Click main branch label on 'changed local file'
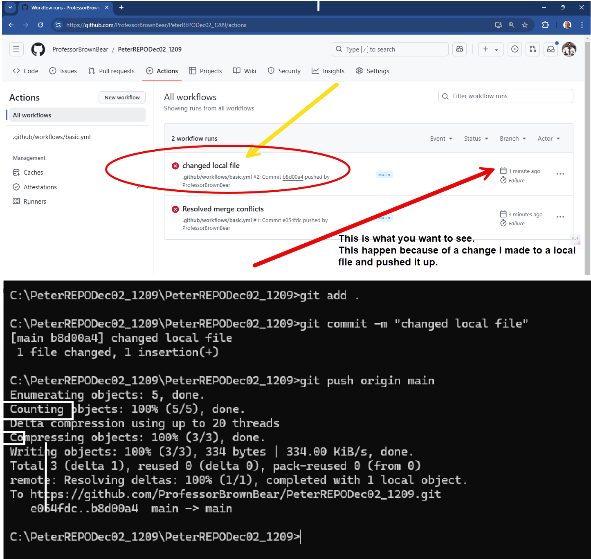Screen dimensions: 591x559 coord(384,175)
